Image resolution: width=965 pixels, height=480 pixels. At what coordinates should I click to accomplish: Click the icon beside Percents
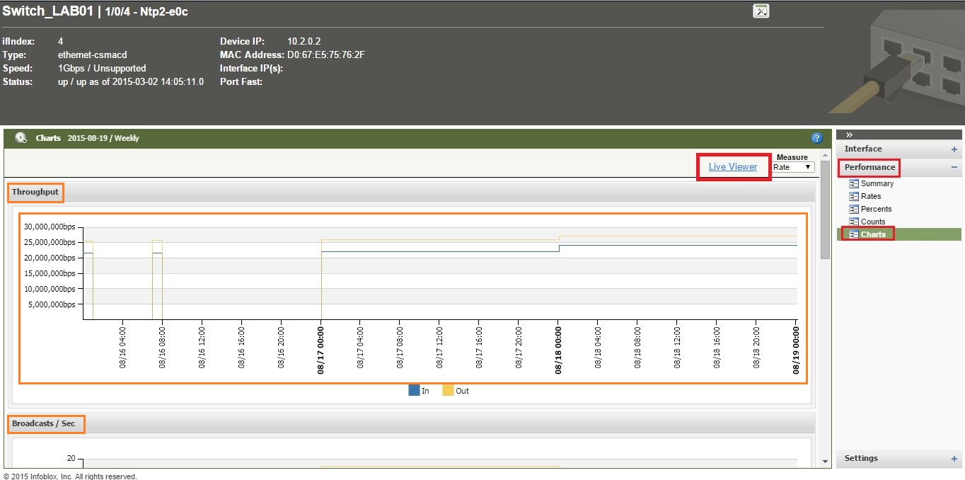853,210
